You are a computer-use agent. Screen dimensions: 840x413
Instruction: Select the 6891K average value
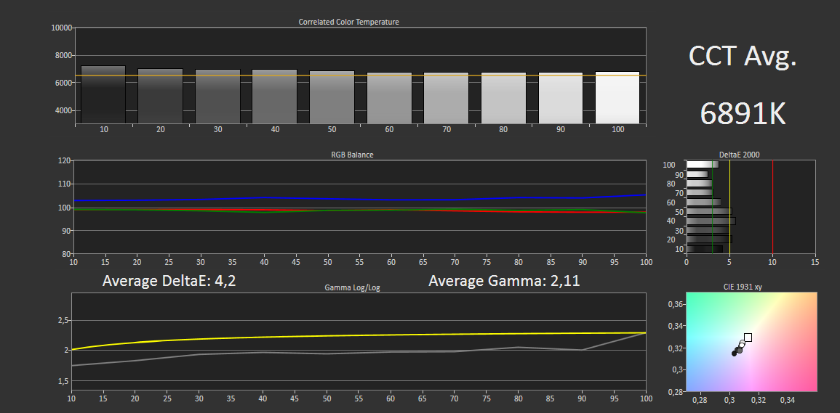click(743, 113)
